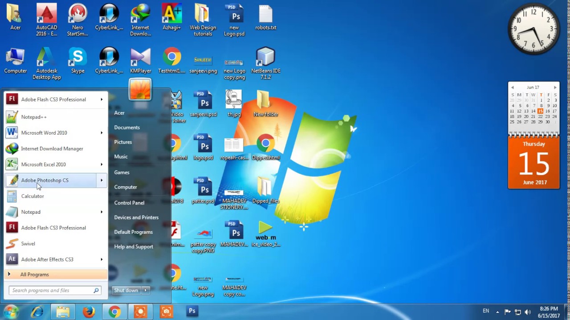Image resolution: width=570 pixels, height=320 pixels.
Task: Open New folder on desktop
Action: point(265,104)
